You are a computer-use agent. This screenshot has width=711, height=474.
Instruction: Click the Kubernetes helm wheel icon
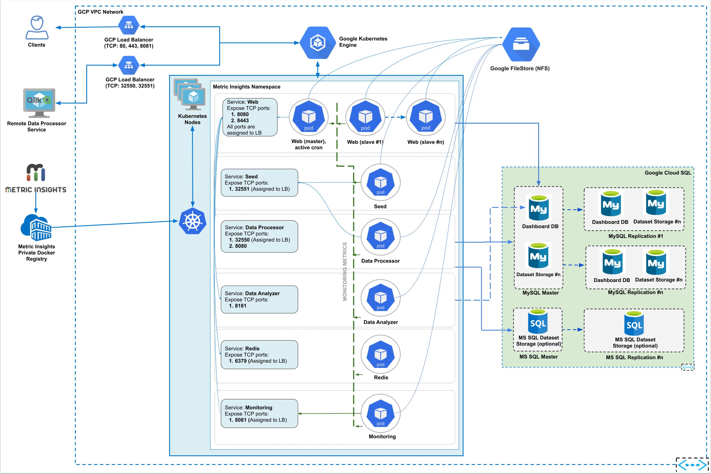(193, 221)
